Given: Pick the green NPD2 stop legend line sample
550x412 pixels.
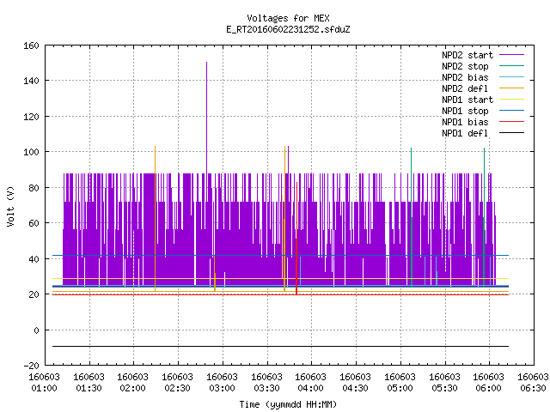Looking at the screenshot, I should coord(512,66).
